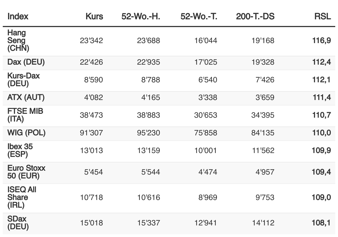
Task: Click the 52-Wo.-H. column header
Action: pos(141,16)
